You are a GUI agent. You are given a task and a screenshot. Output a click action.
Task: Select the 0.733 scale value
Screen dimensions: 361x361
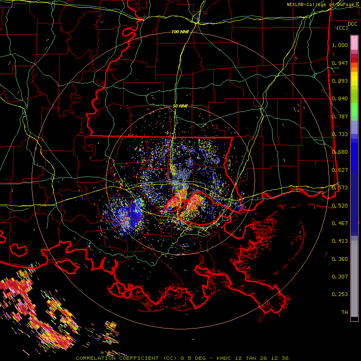(x=340, y=134)
